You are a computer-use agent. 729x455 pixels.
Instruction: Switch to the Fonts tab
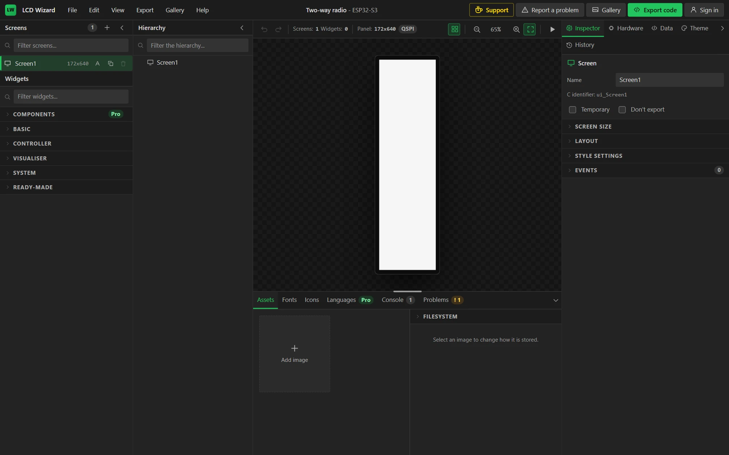click(x=289, y=300)
